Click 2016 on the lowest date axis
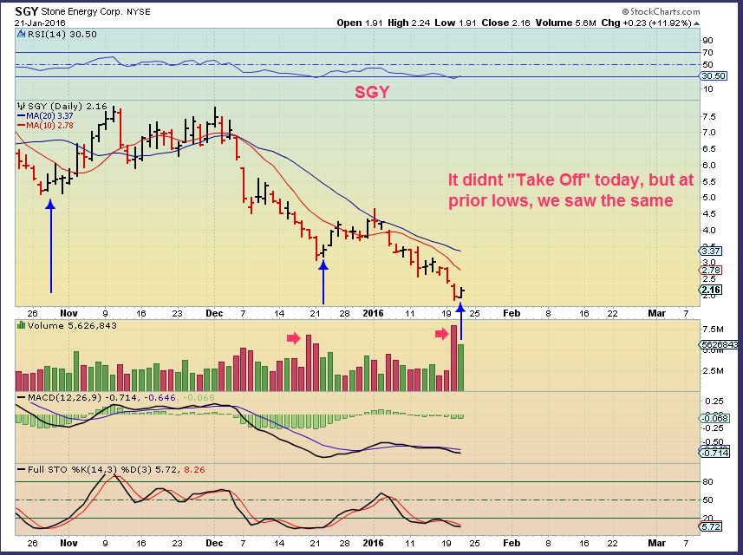This screenshot has height=555, width=743. click(373, 543)
